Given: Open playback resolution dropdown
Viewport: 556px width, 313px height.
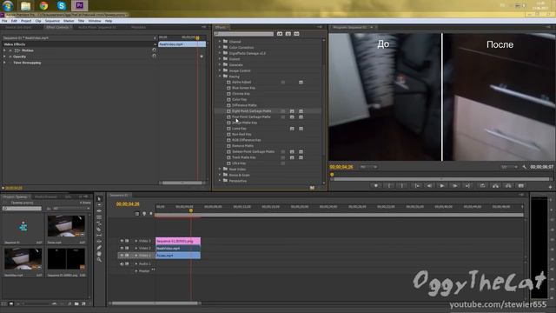Looking at the screenshot, I should click(x=509, y=167).
